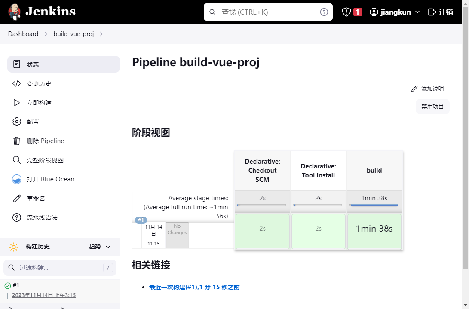
Task: Click the Blue Ocean icon in sidebar
Action: tap(17, 179)
